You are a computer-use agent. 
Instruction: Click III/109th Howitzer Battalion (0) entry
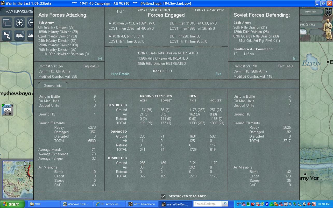coord(66,54)
